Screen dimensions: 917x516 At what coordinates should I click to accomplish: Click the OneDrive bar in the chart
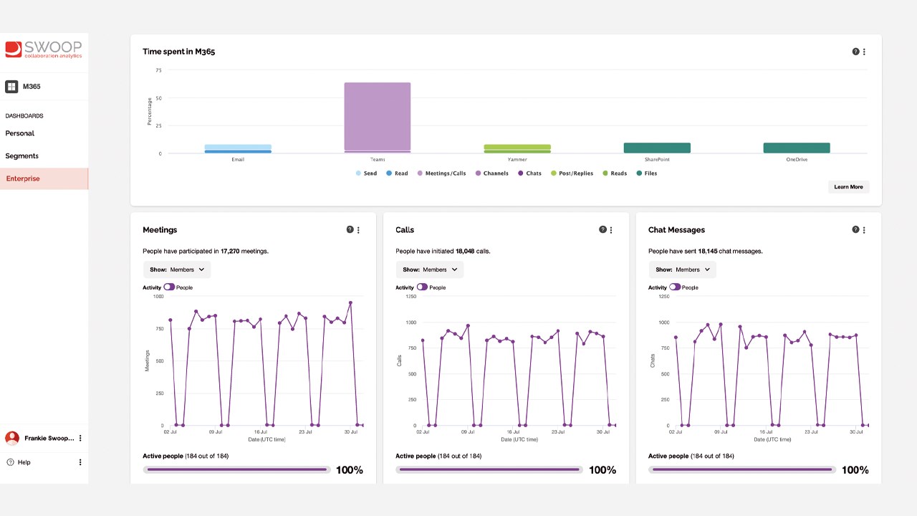click(797, 148)
